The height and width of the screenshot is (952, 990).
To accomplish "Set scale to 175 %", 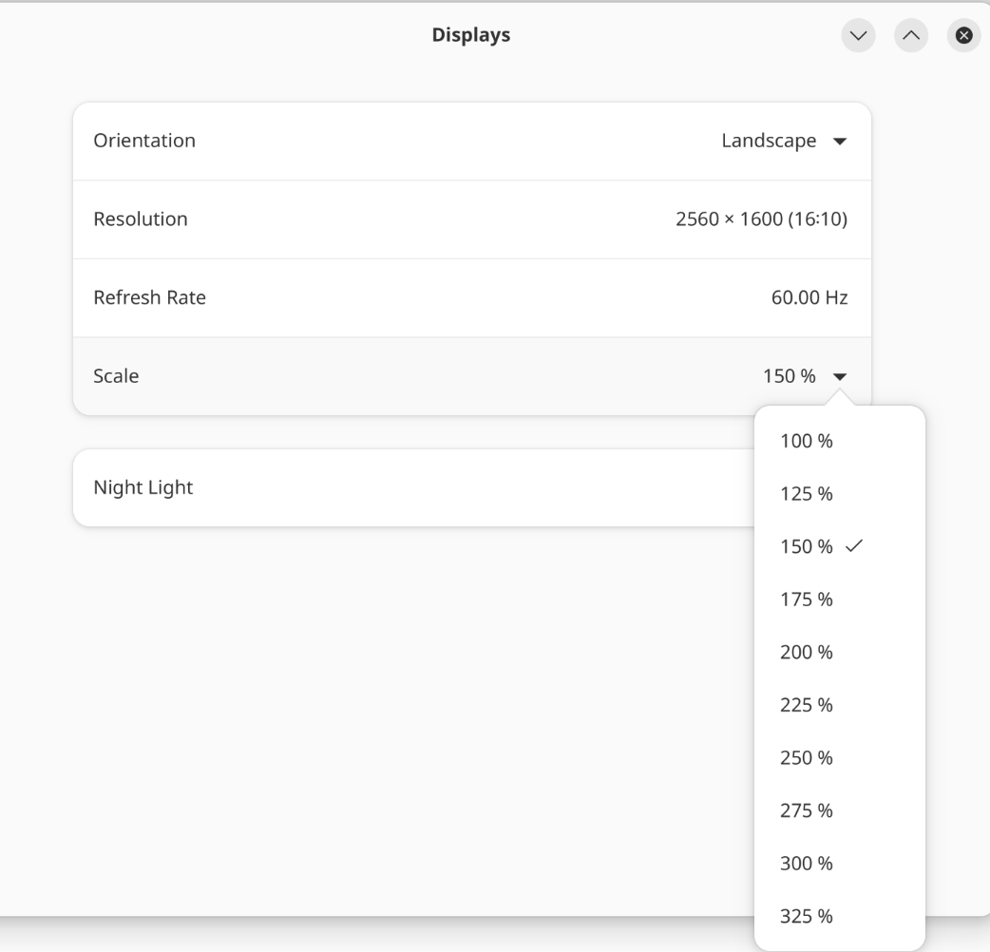I will pos(806,600).
